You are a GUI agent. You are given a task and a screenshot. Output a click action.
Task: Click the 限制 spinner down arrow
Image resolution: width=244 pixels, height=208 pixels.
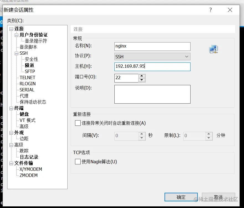(x=209, y=138)
